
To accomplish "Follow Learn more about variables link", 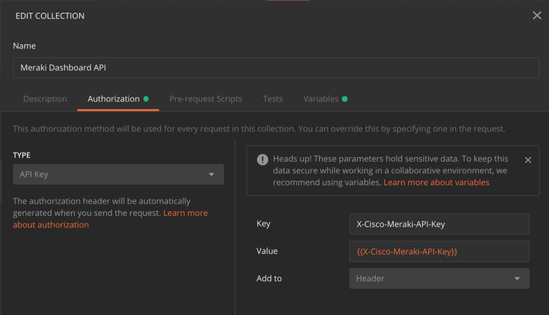I will coord(436,183).
